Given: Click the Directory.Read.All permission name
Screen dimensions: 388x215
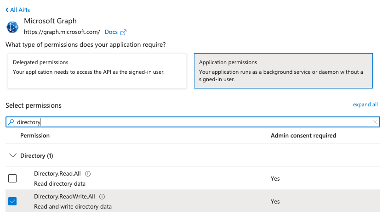Looking at the screenshot, I should point(57,174).
